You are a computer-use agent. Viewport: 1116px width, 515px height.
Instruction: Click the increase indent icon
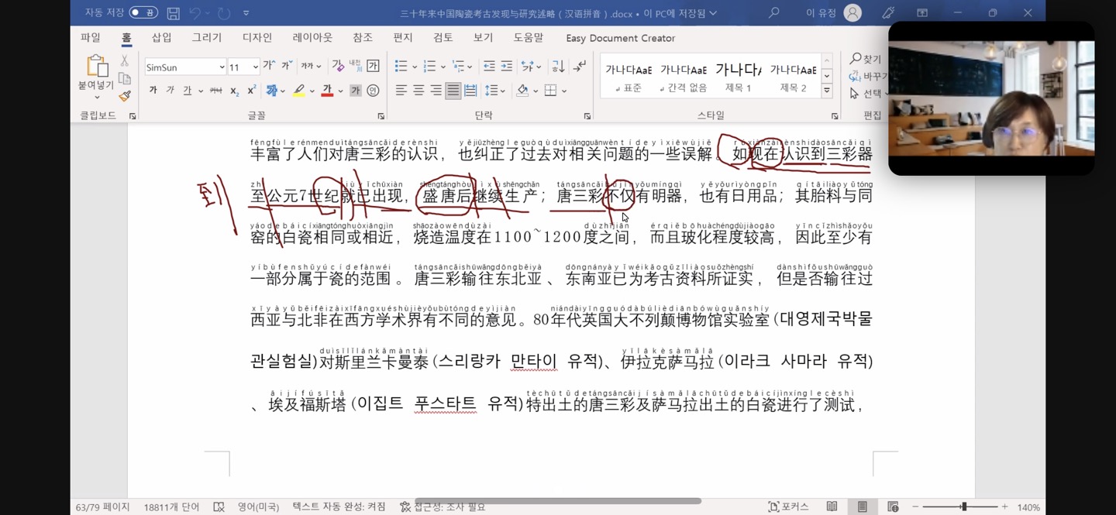click(506, 67)
